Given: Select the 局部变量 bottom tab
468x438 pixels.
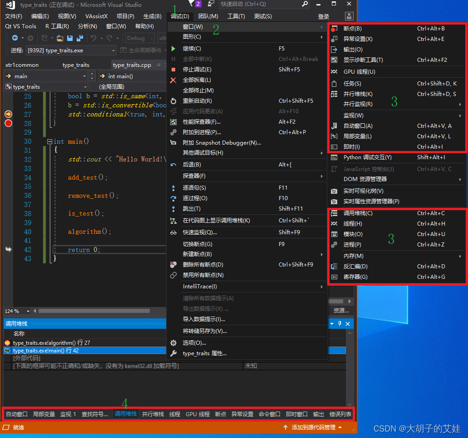Looking at the screenshot, I should [44, 414].
